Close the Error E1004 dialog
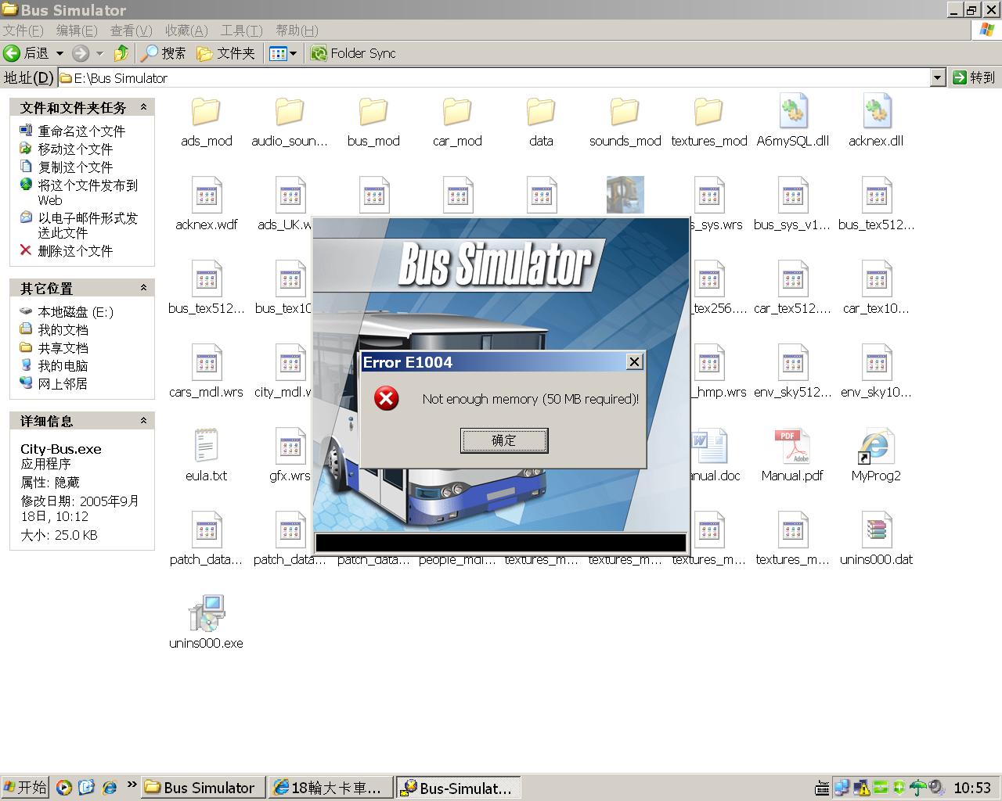Image resolution: width=1002 pixels, height=801 pixels. [x=634, y=361]
